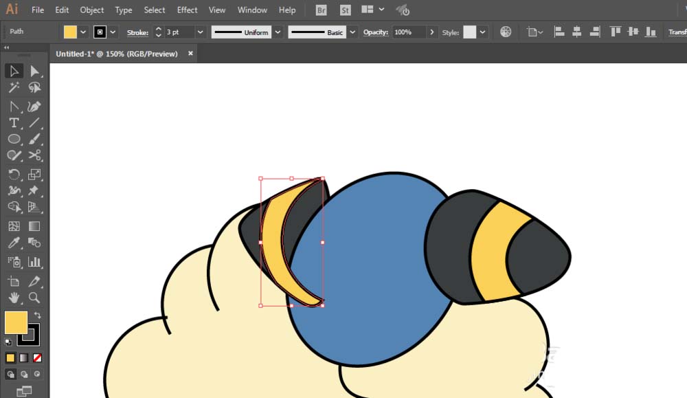This screenshot has height=398, width=687.
Task: Select the Rotate tool
Action: [x=14, y=175]
